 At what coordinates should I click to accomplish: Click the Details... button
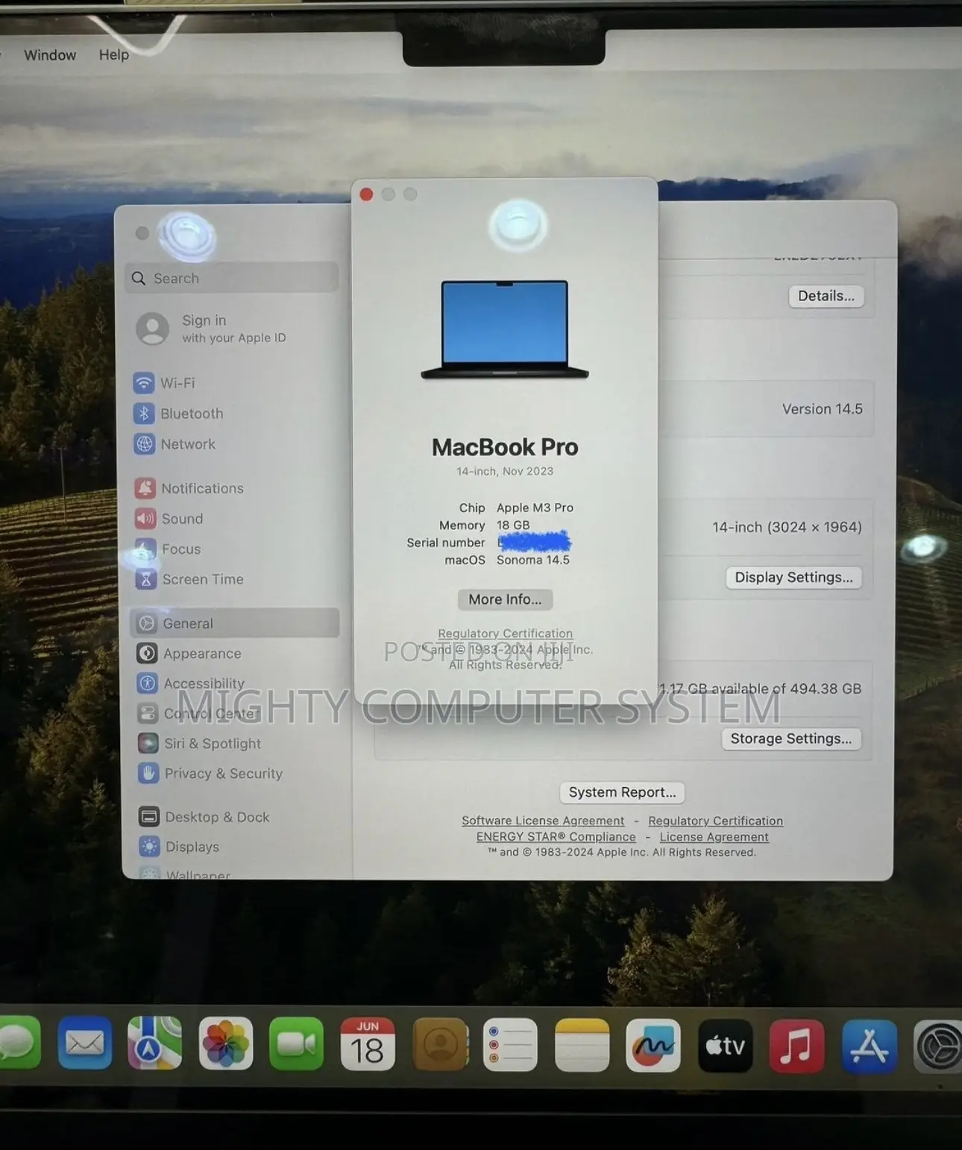click(x=826, y=296)
